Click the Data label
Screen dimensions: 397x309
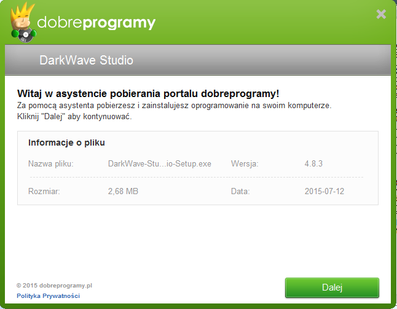click(240, 191)
